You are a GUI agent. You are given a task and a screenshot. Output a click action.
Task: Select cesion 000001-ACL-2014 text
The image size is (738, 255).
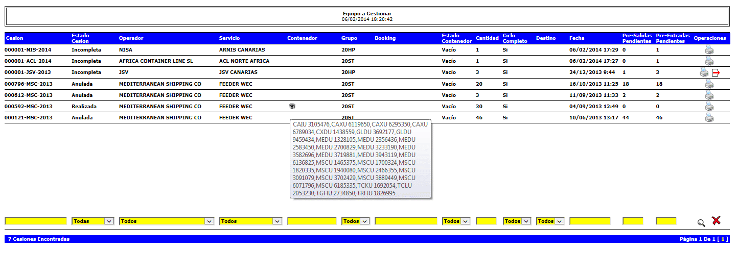[28, 61]
